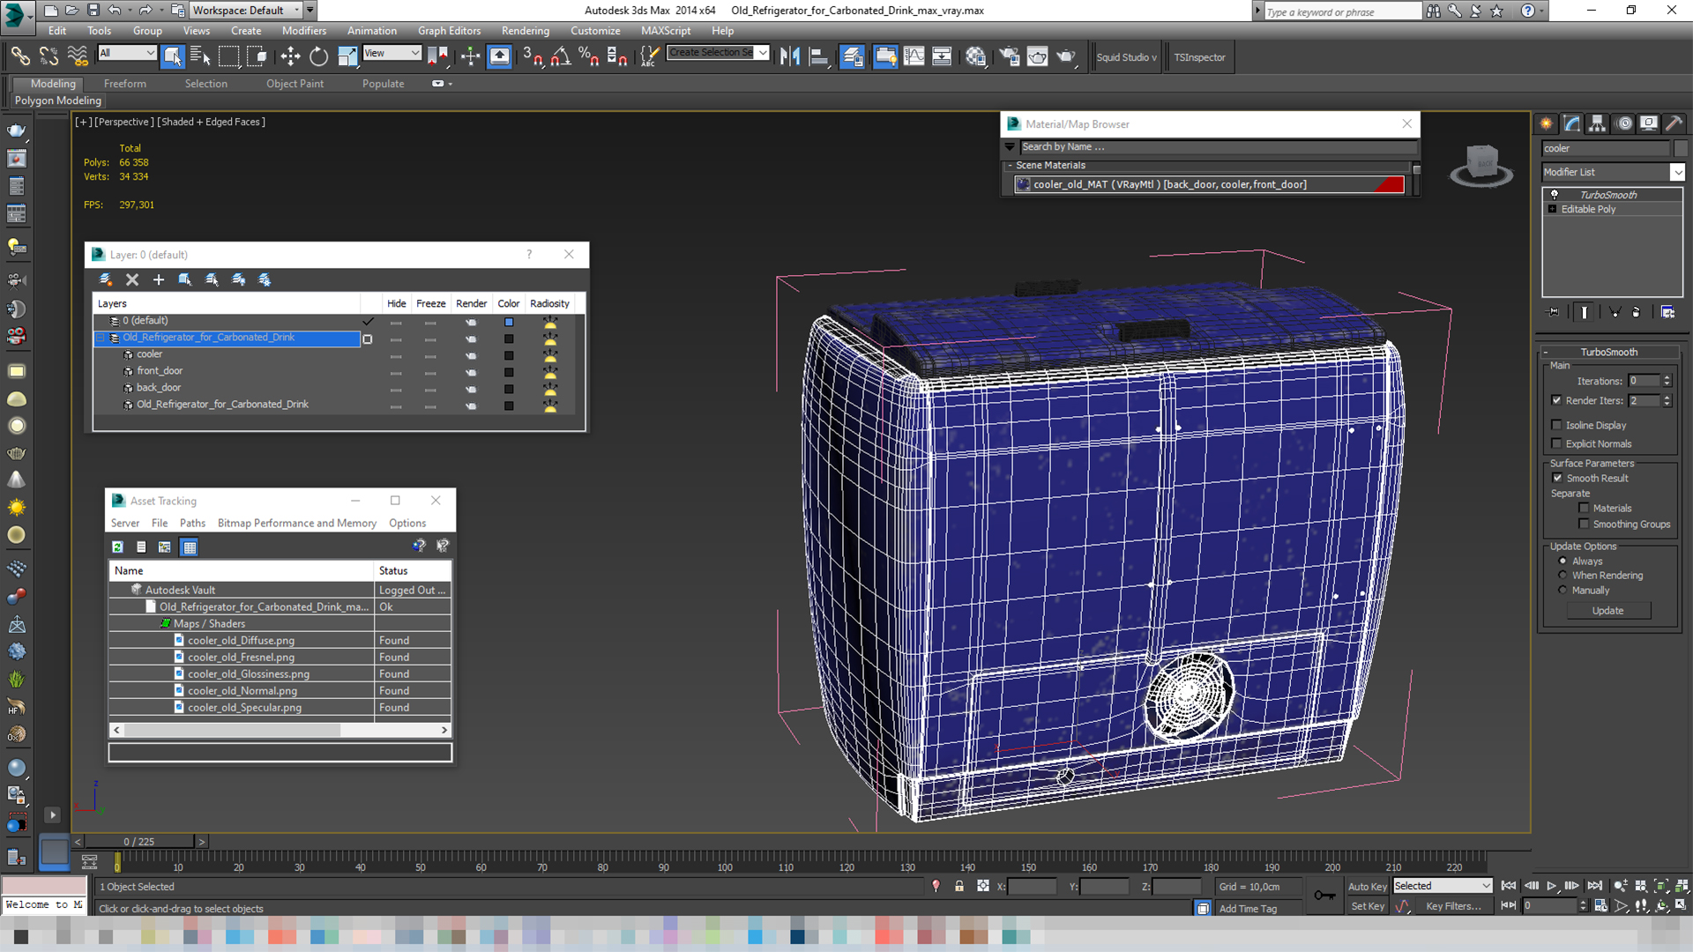Image resolution: width=1693 pixels, height=952 pixels.
Task: Click the Play Animation button
Action: click(x=1551, y=886)
